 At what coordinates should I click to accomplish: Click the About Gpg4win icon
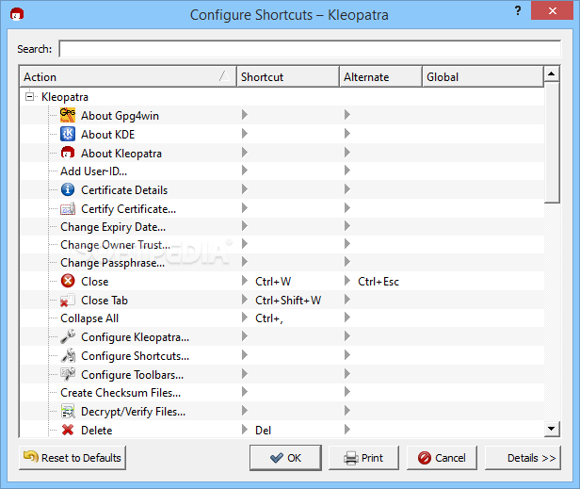tap(68, 115)
